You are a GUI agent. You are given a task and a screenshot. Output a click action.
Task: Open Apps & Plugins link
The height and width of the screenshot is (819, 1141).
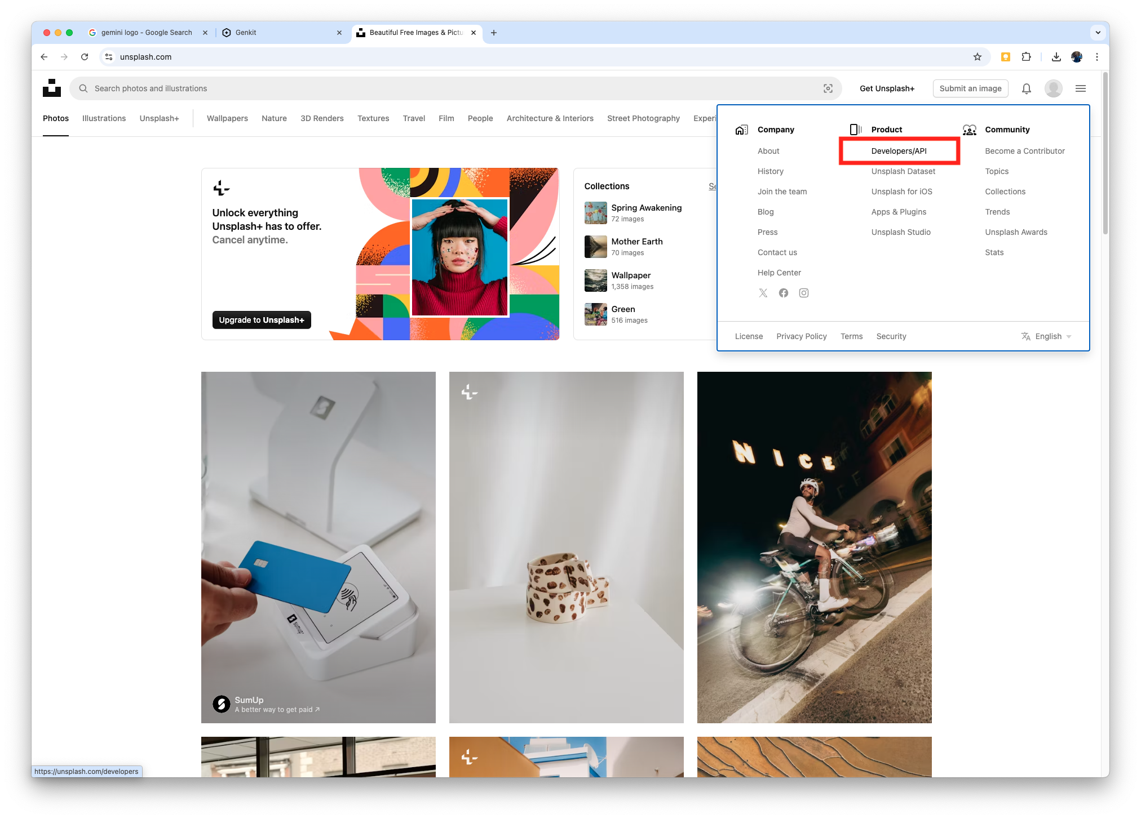(x=899, y=212)
